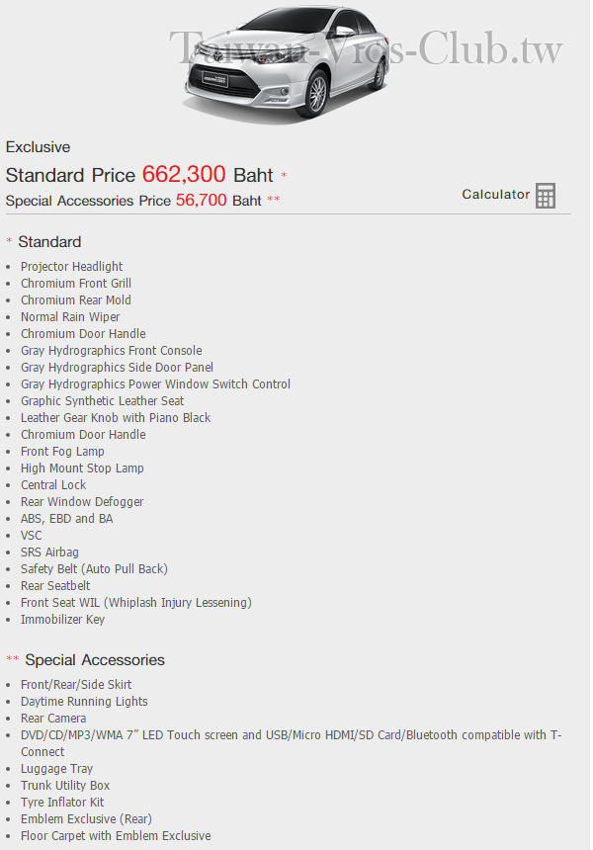Click the Standard Price 662,300 figure

[184, 175]
